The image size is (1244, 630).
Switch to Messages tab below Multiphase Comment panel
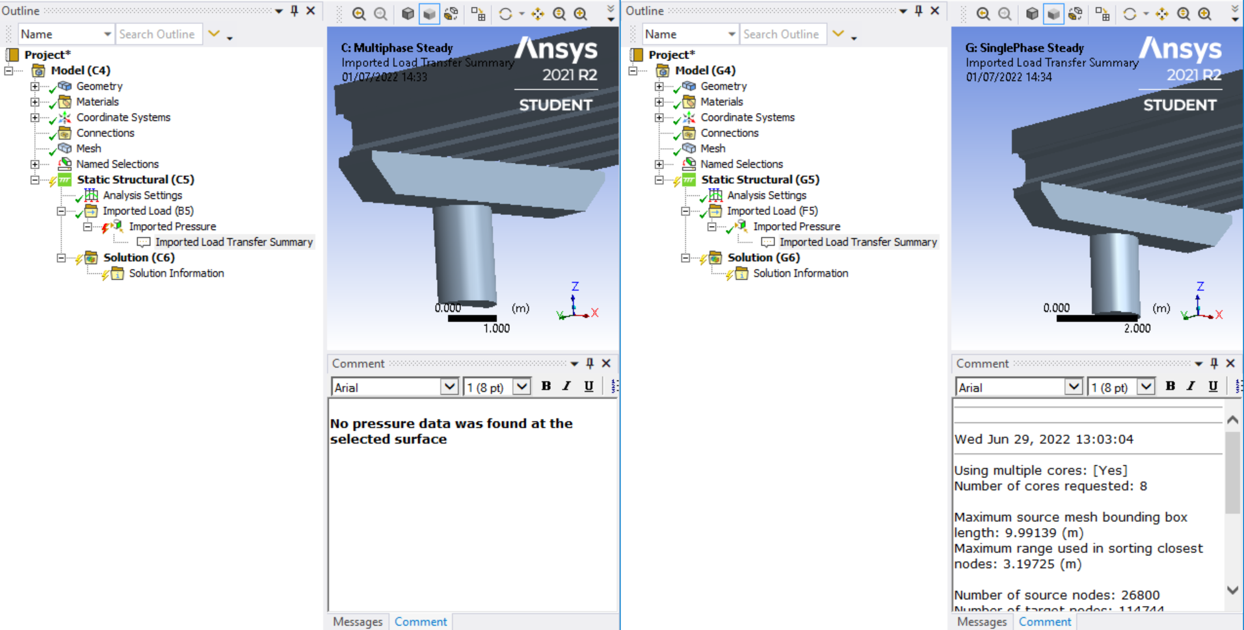(358, 622)
